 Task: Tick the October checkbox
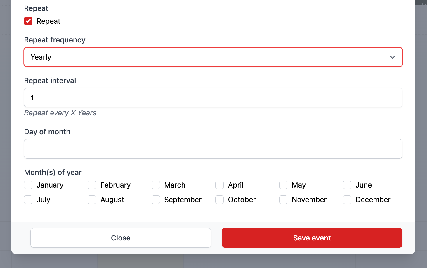[220, 200]
